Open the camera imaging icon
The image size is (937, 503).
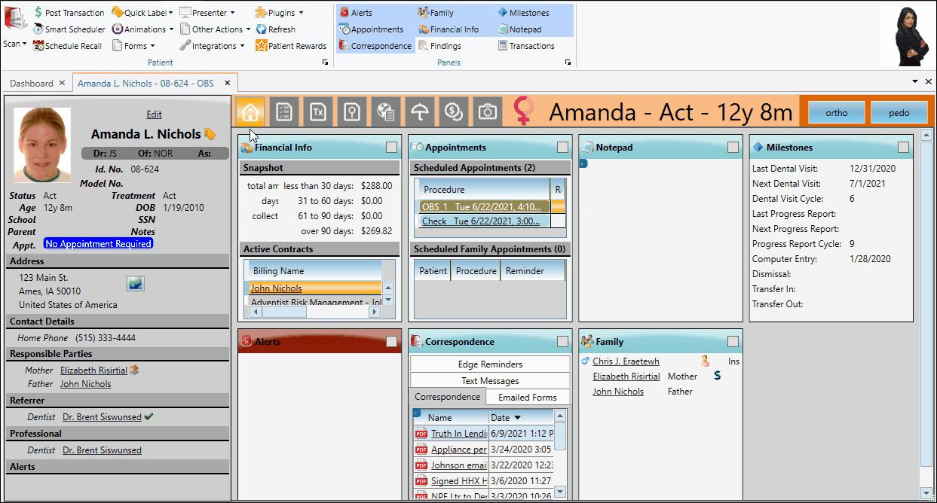point(488,112)
